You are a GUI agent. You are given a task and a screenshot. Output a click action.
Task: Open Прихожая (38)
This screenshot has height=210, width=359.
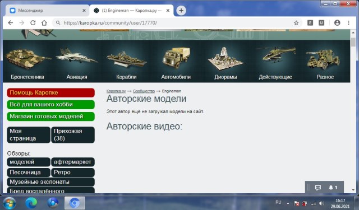tap(73, 135)
